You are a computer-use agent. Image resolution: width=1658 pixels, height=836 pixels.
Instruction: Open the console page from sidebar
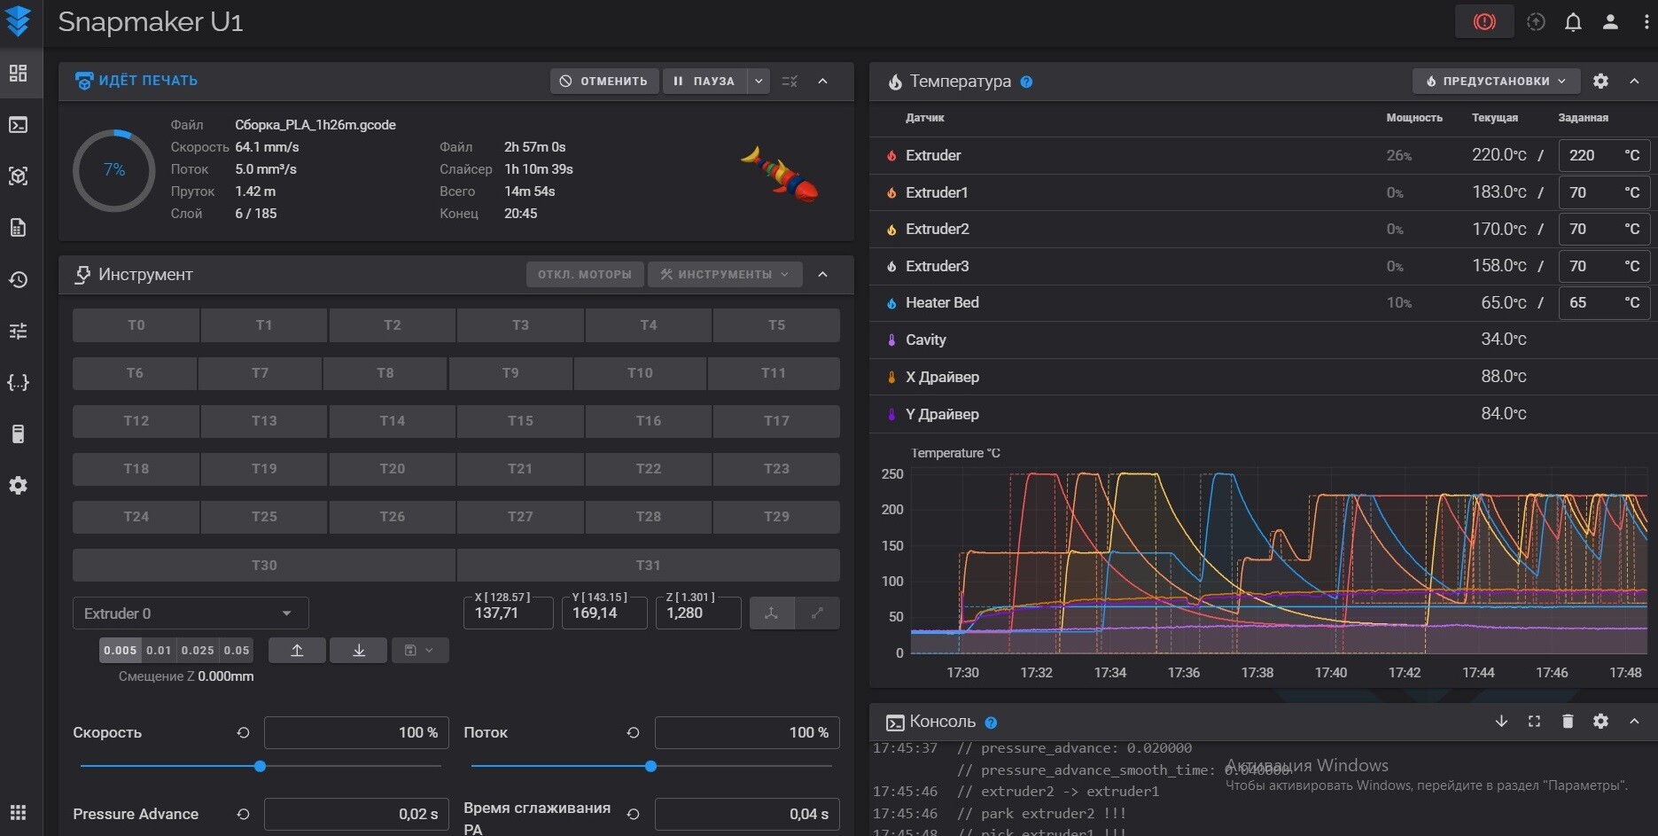coord(18,125)
